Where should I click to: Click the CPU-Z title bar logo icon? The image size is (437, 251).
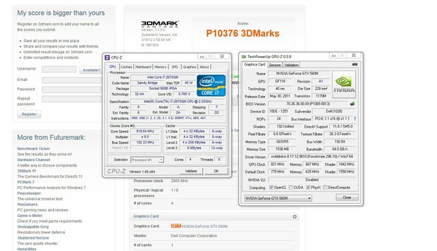pyautogui.click(x=107, y=57)
